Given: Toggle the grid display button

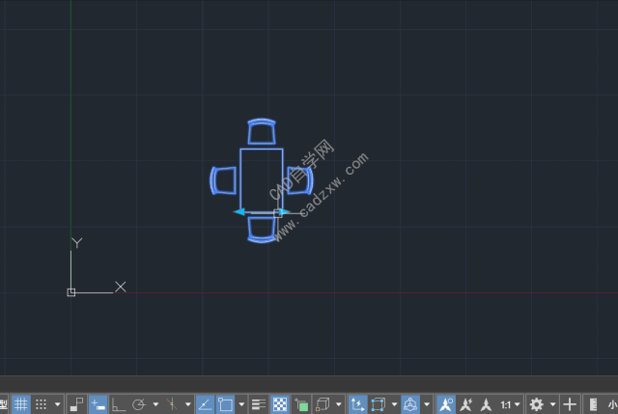Looking at the screenshot, I should pos(20,404).
